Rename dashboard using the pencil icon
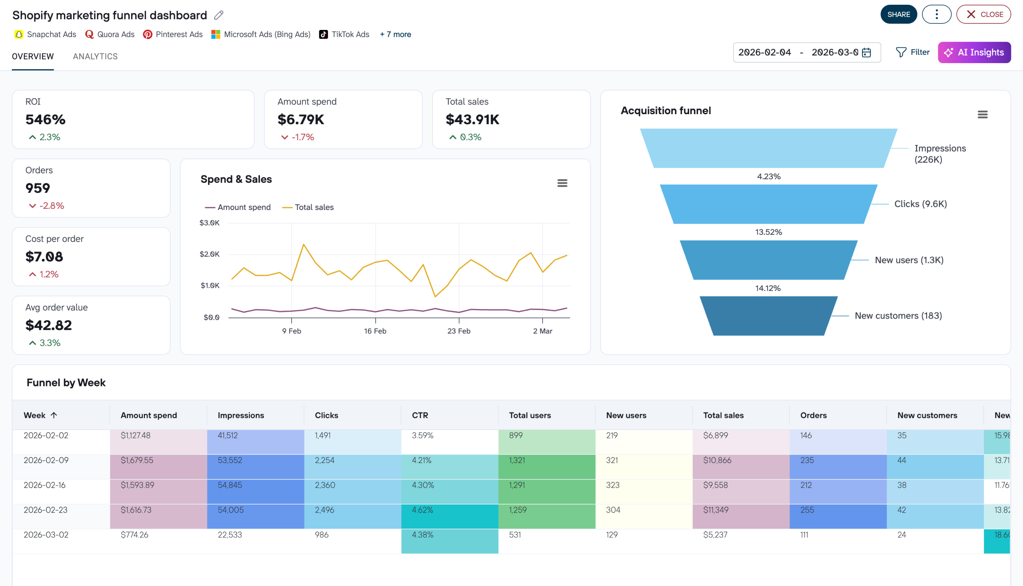The height and width of the screenshot is (586, 1023). [218, 15]
